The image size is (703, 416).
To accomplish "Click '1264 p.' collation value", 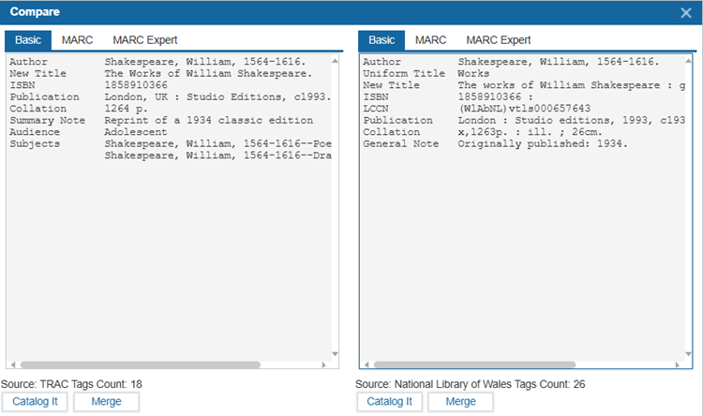I will pyautogui.click(x=126, y=109).
